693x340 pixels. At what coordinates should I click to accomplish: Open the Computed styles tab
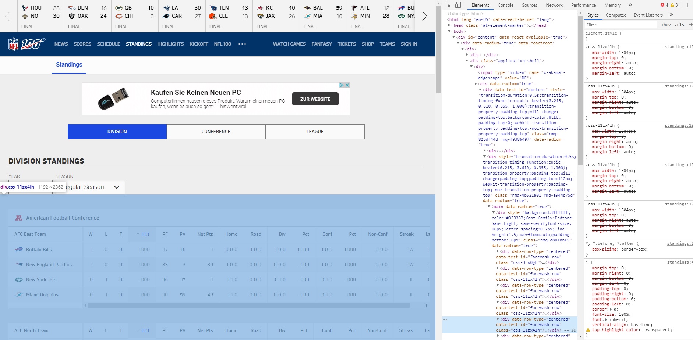pos(616,15)
